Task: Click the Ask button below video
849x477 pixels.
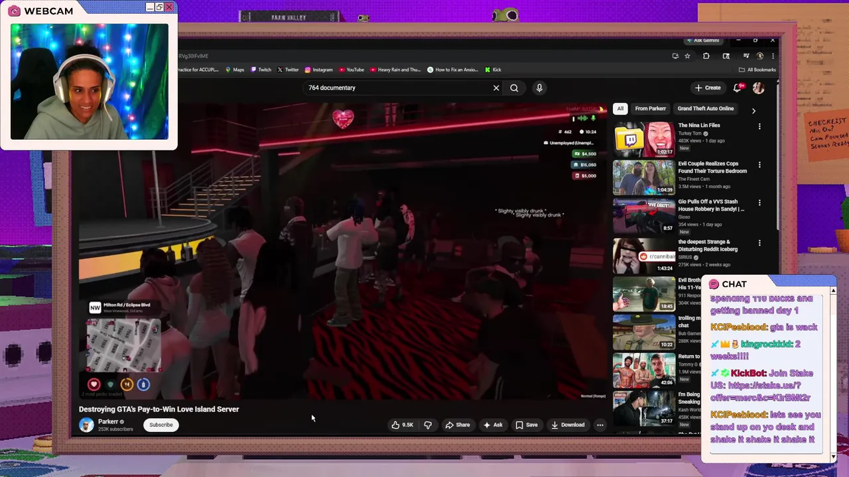Action: [x=493, y=425]
